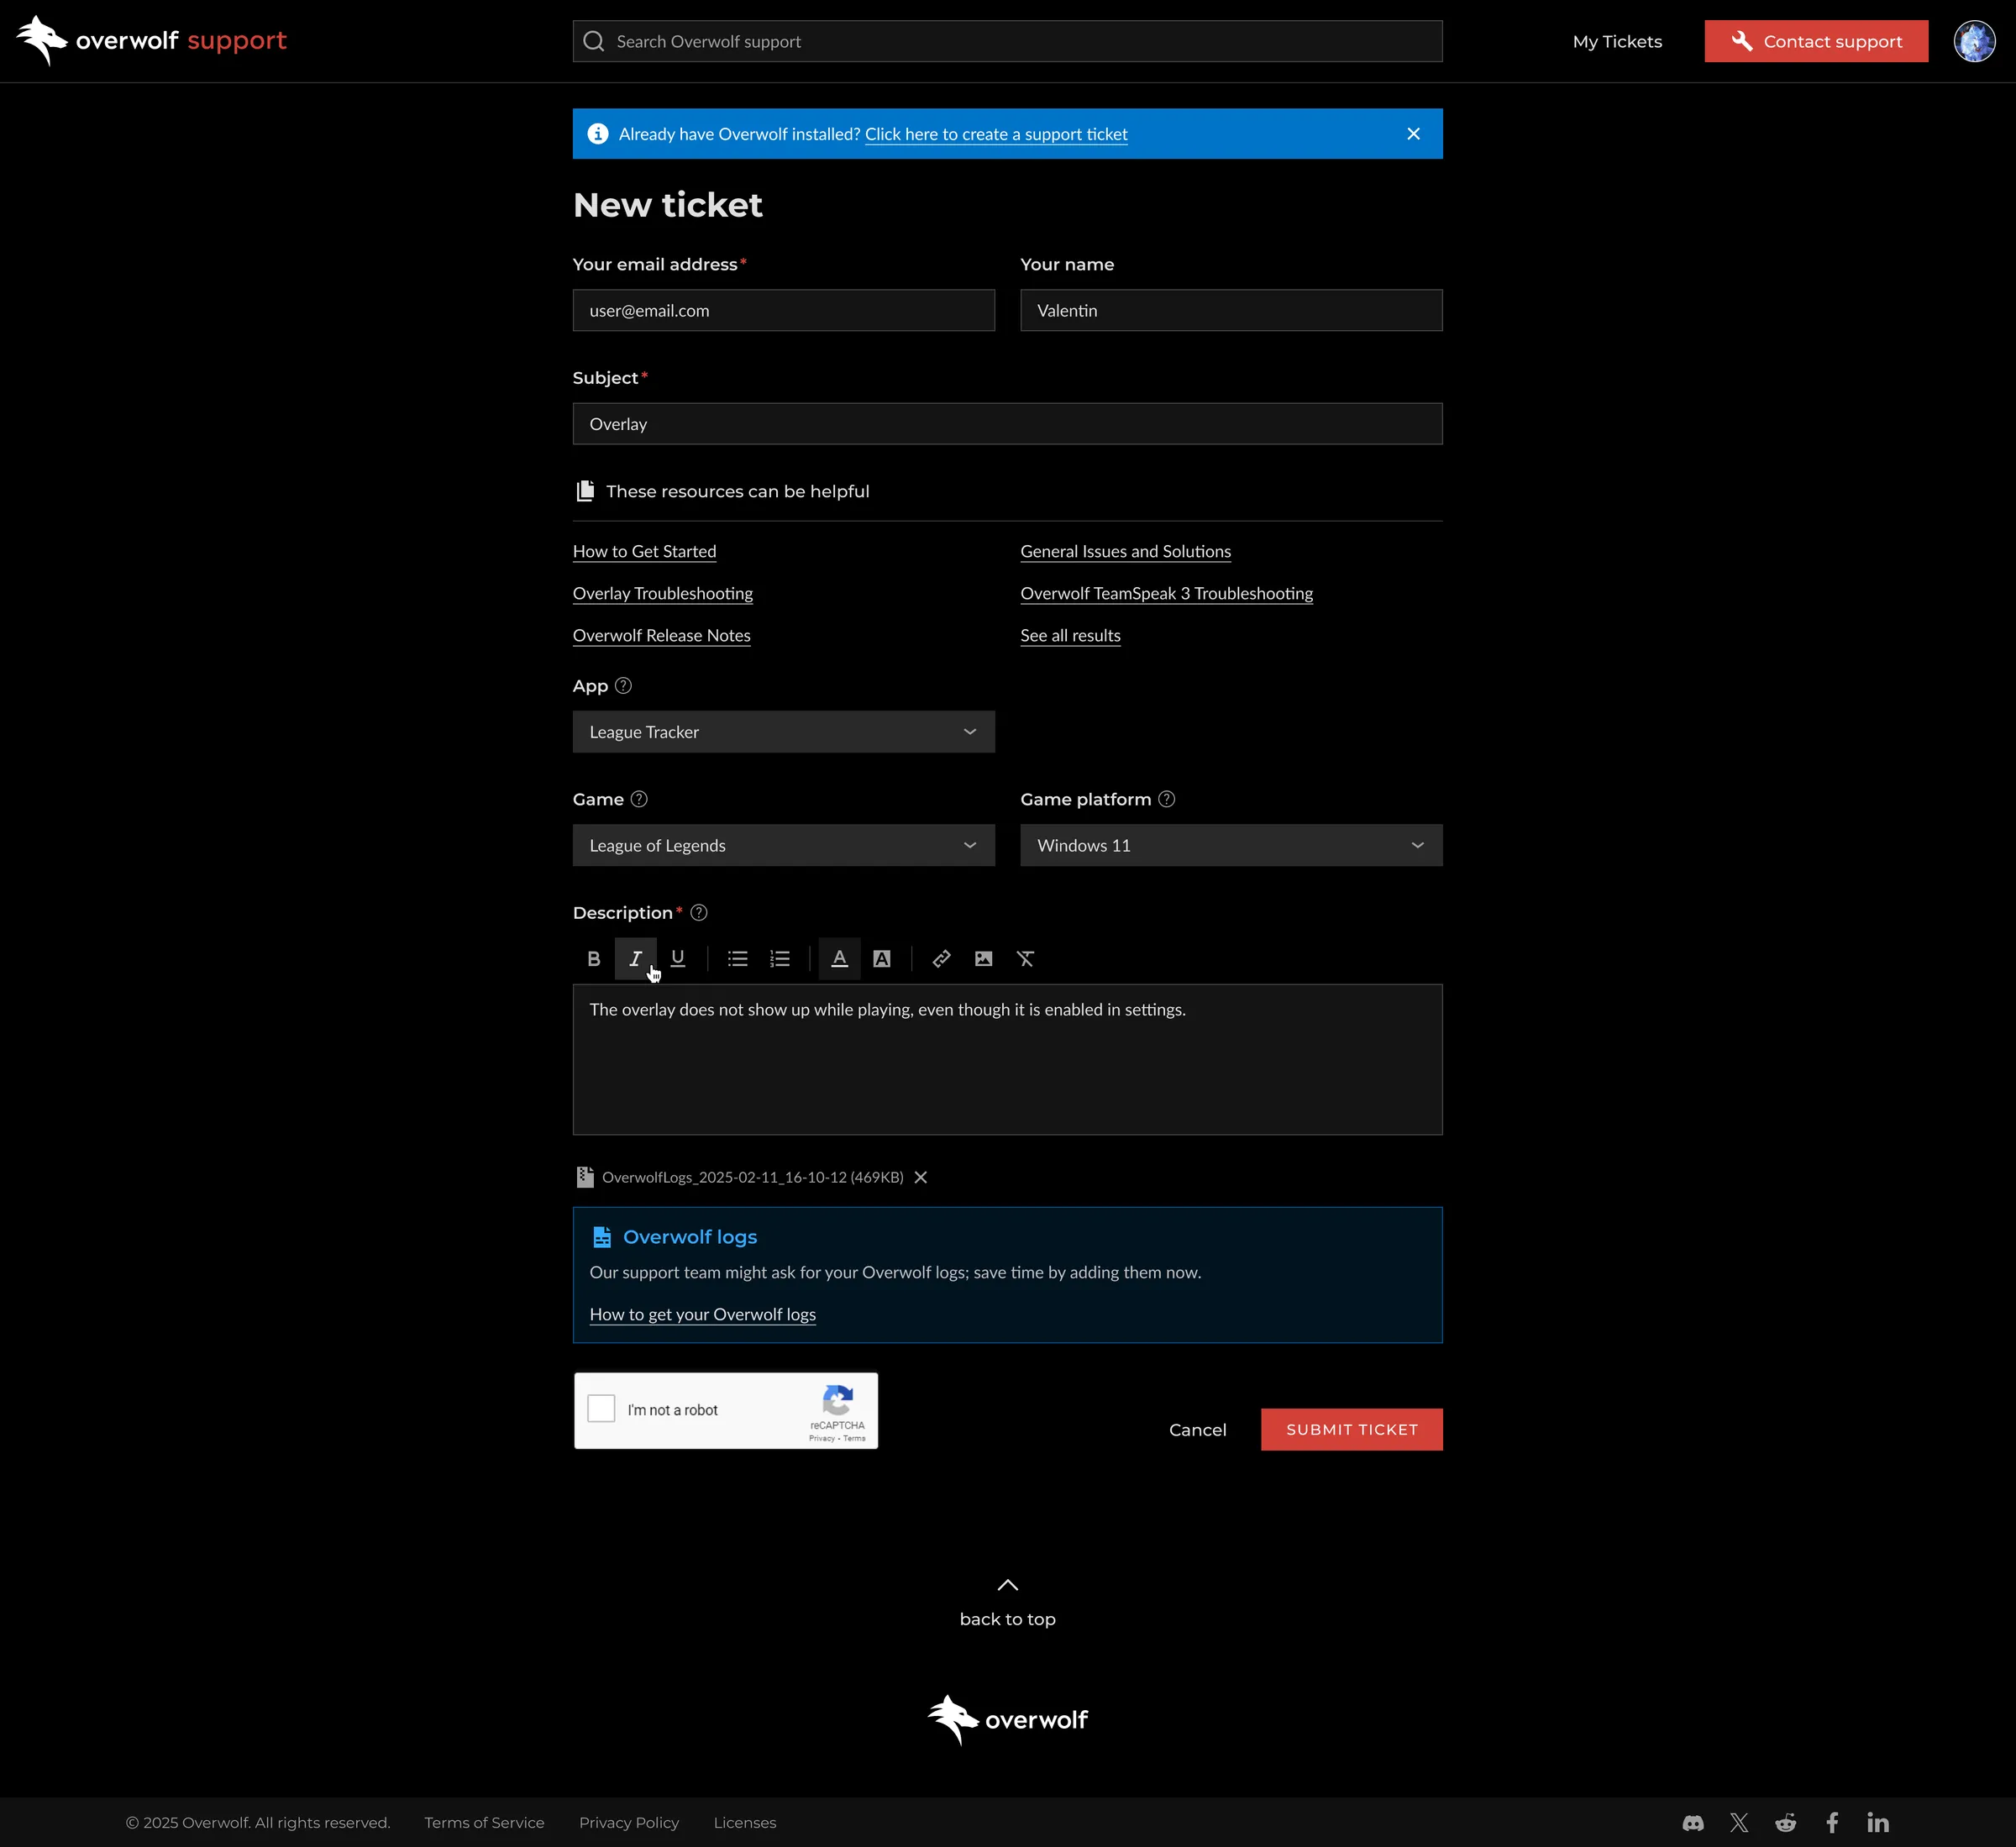The width and height of the screenshot is (2016, 1847).
Task: Insert a hyperlink in the description
Action: pos(942,959)
